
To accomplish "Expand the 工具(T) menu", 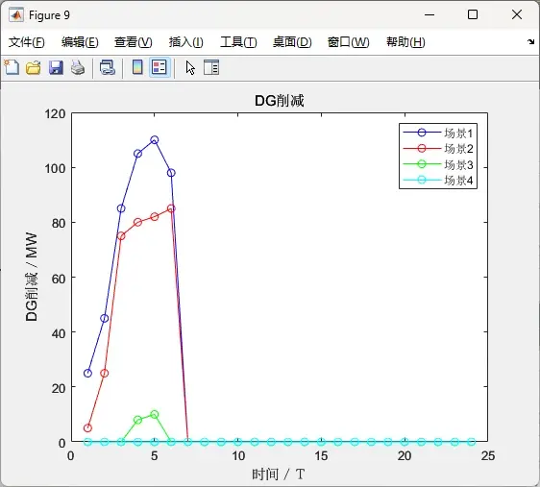I will (x=238, y=42).
